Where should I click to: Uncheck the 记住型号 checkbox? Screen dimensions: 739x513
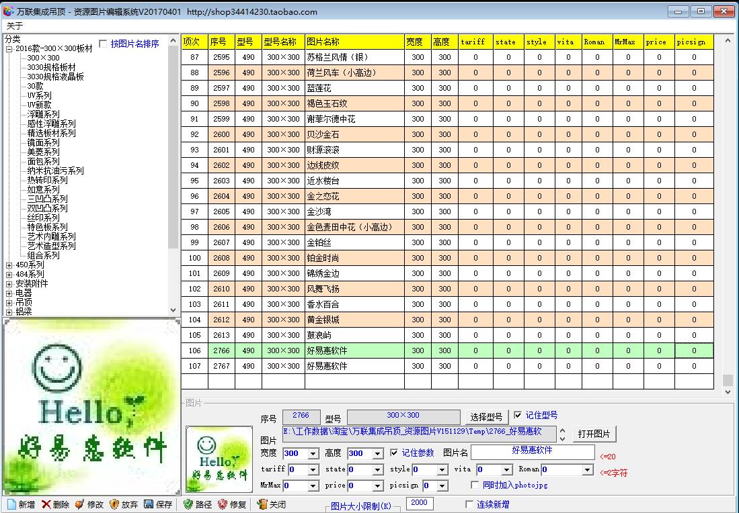point(518,415)
